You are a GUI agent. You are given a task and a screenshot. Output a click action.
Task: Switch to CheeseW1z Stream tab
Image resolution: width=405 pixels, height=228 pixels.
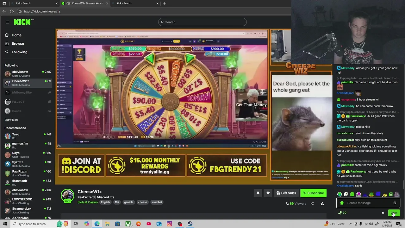85,3
